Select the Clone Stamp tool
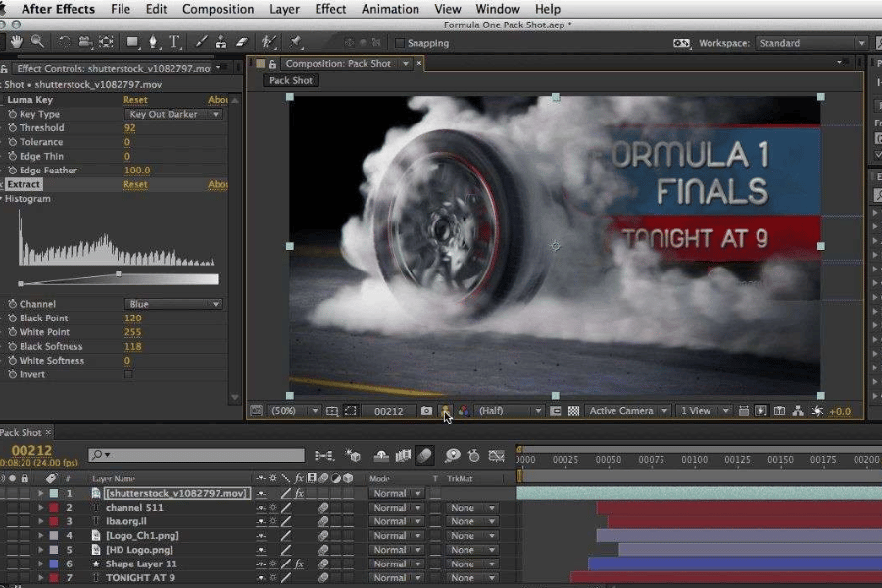Viewport: 882px width, 588px height. [221, 42]
